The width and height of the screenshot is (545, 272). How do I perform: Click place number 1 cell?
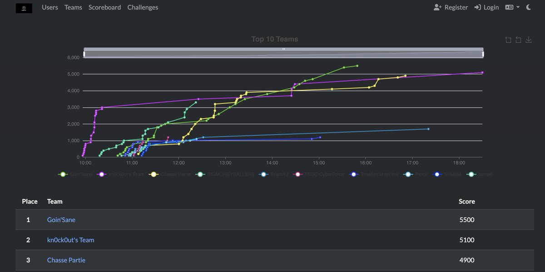[28, 220]
